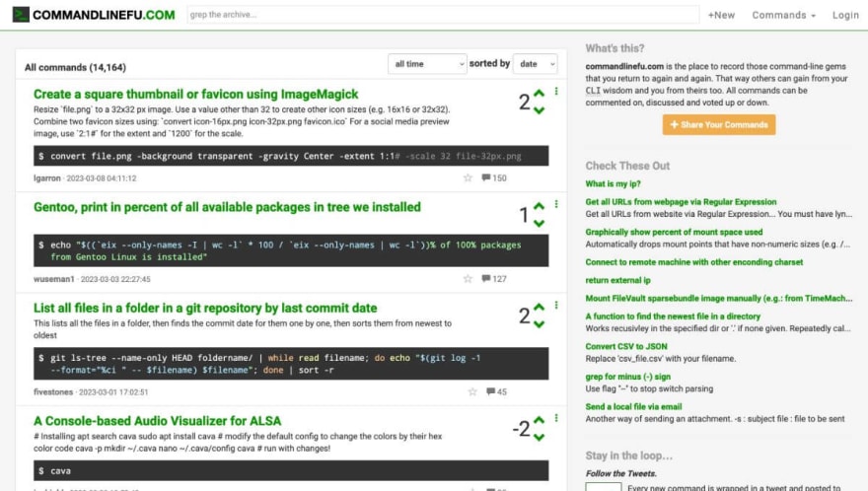The image size is (868, 491).
Task: Downvote the git repository files command
Action: pos(540,323)
